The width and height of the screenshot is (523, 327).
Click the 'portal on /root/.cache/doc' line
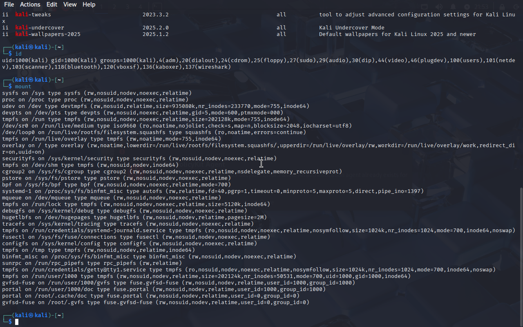tap(151, 296)
